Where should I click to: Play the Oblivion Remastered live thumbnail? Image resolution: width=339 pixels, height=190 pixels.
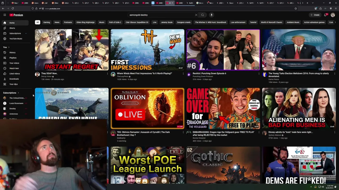pos(148,108)
